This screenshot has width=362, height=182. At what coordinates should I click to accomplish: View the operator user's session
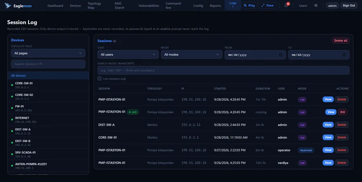(328, 150)
